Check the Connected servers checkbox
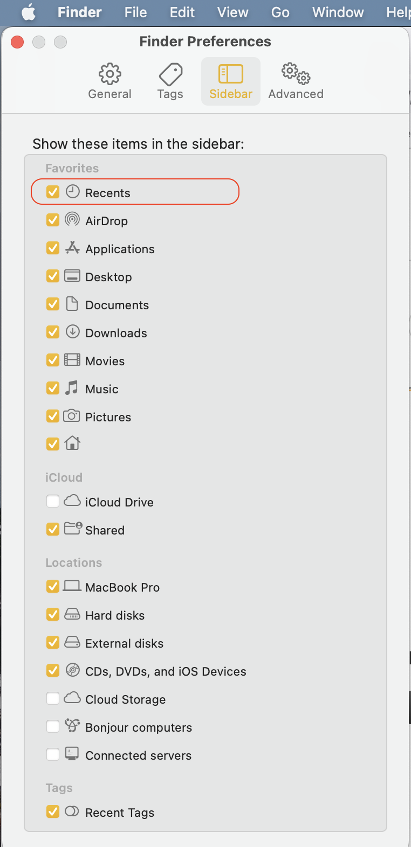The image size is (411, 847). point(53,754)
